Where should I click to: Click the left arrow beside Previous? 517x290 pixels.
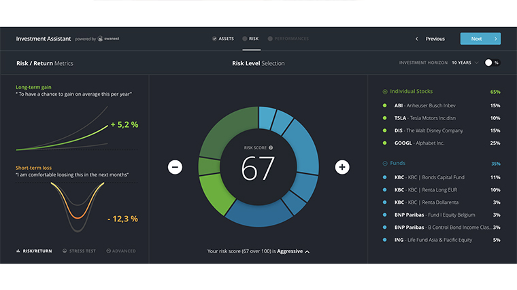click(x=417, y=39)
